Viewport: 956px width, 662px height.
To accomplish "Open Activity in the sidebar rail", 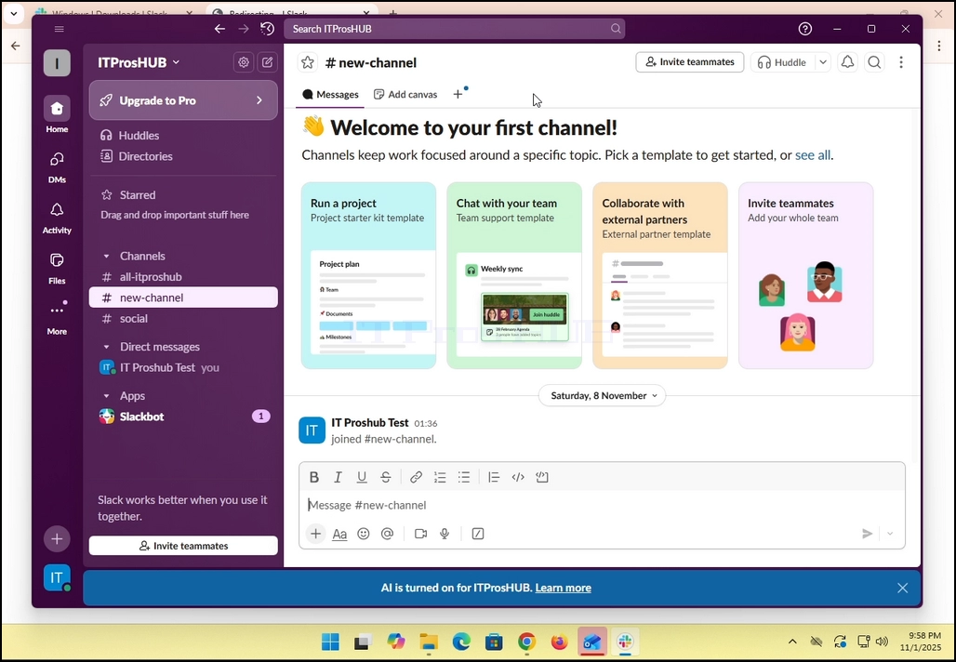I will [57, 218].
